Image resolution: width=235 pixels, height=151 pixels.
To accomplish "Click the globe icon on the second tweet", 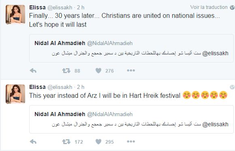I will click(x=232, y=87).
